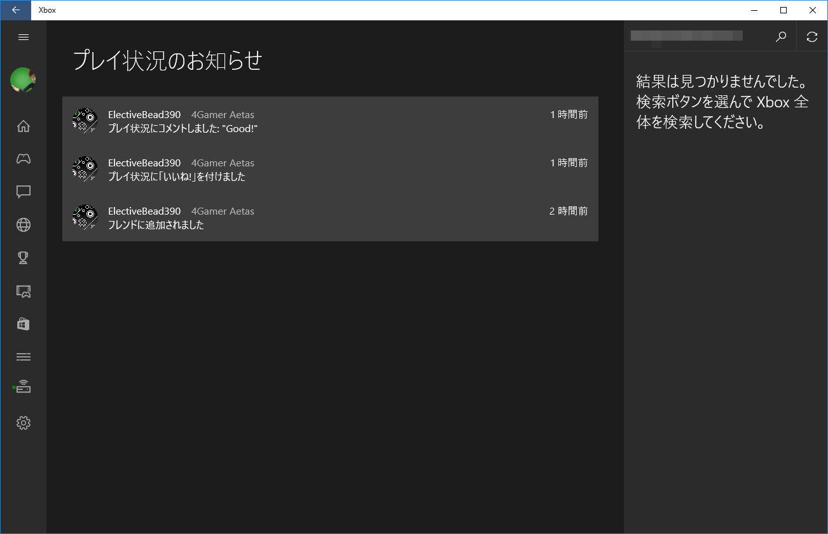Viewport: 828px width, 534px height.
Task: Click the プレイ状況のお知らせ page heading
Action: 168,60
